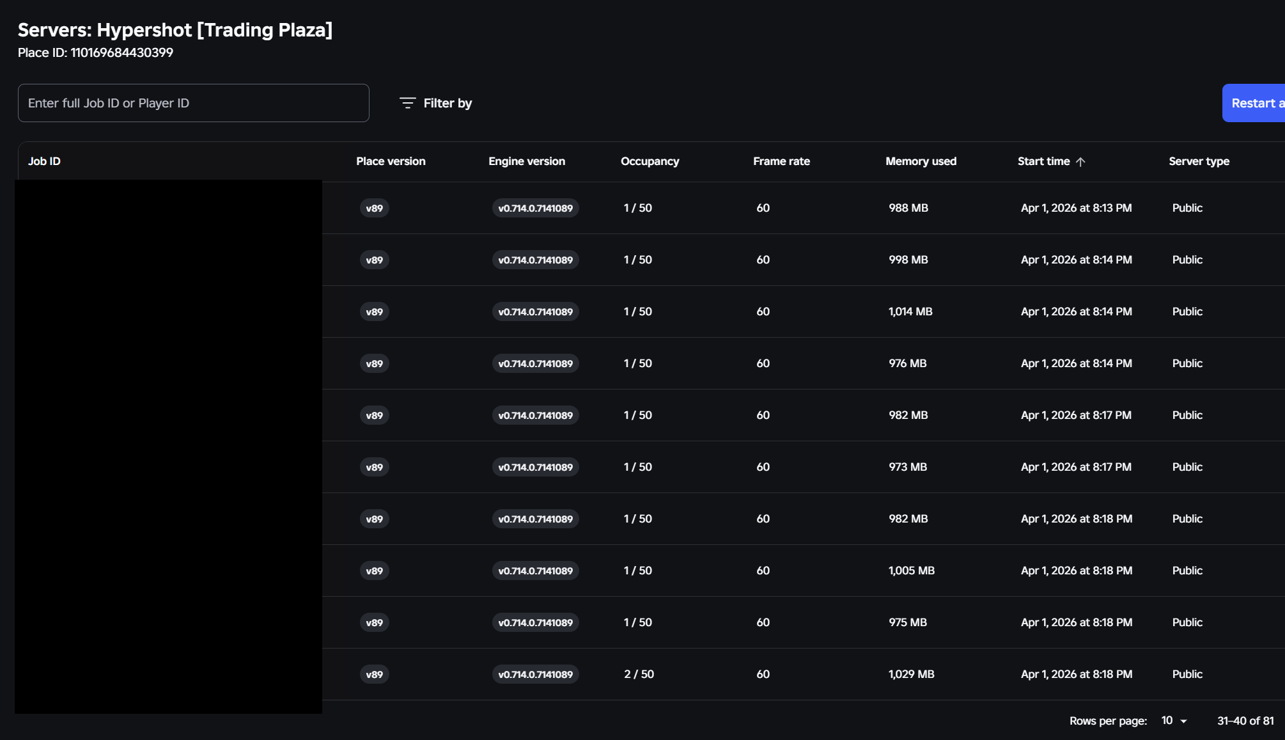
Task: Click the 976 MB memory cell
Action: pyautogui.click(x=907, y=363)
